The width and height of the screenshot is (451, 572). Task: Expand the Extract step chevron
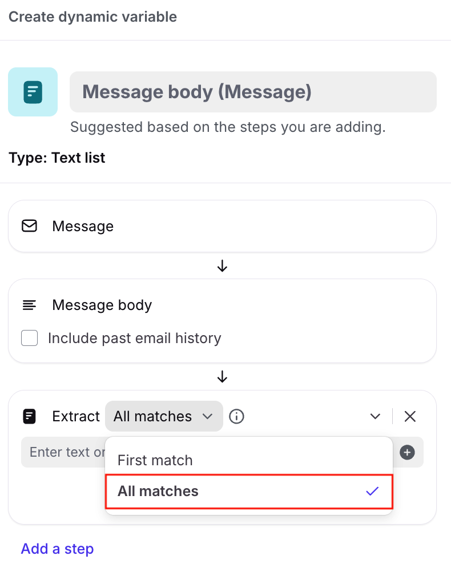coord(375,416)
